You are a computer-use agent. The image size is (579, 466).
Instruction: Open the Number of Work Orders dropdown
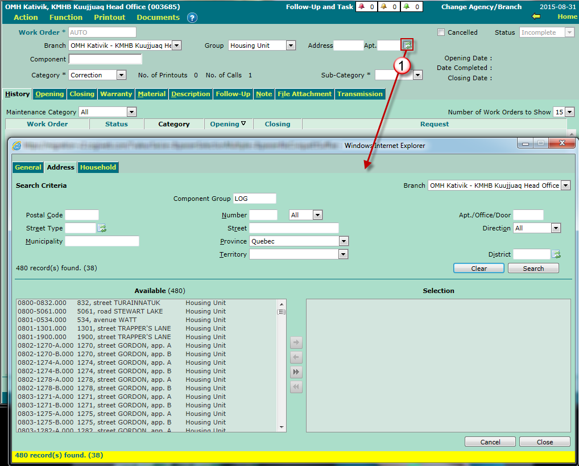569,112
